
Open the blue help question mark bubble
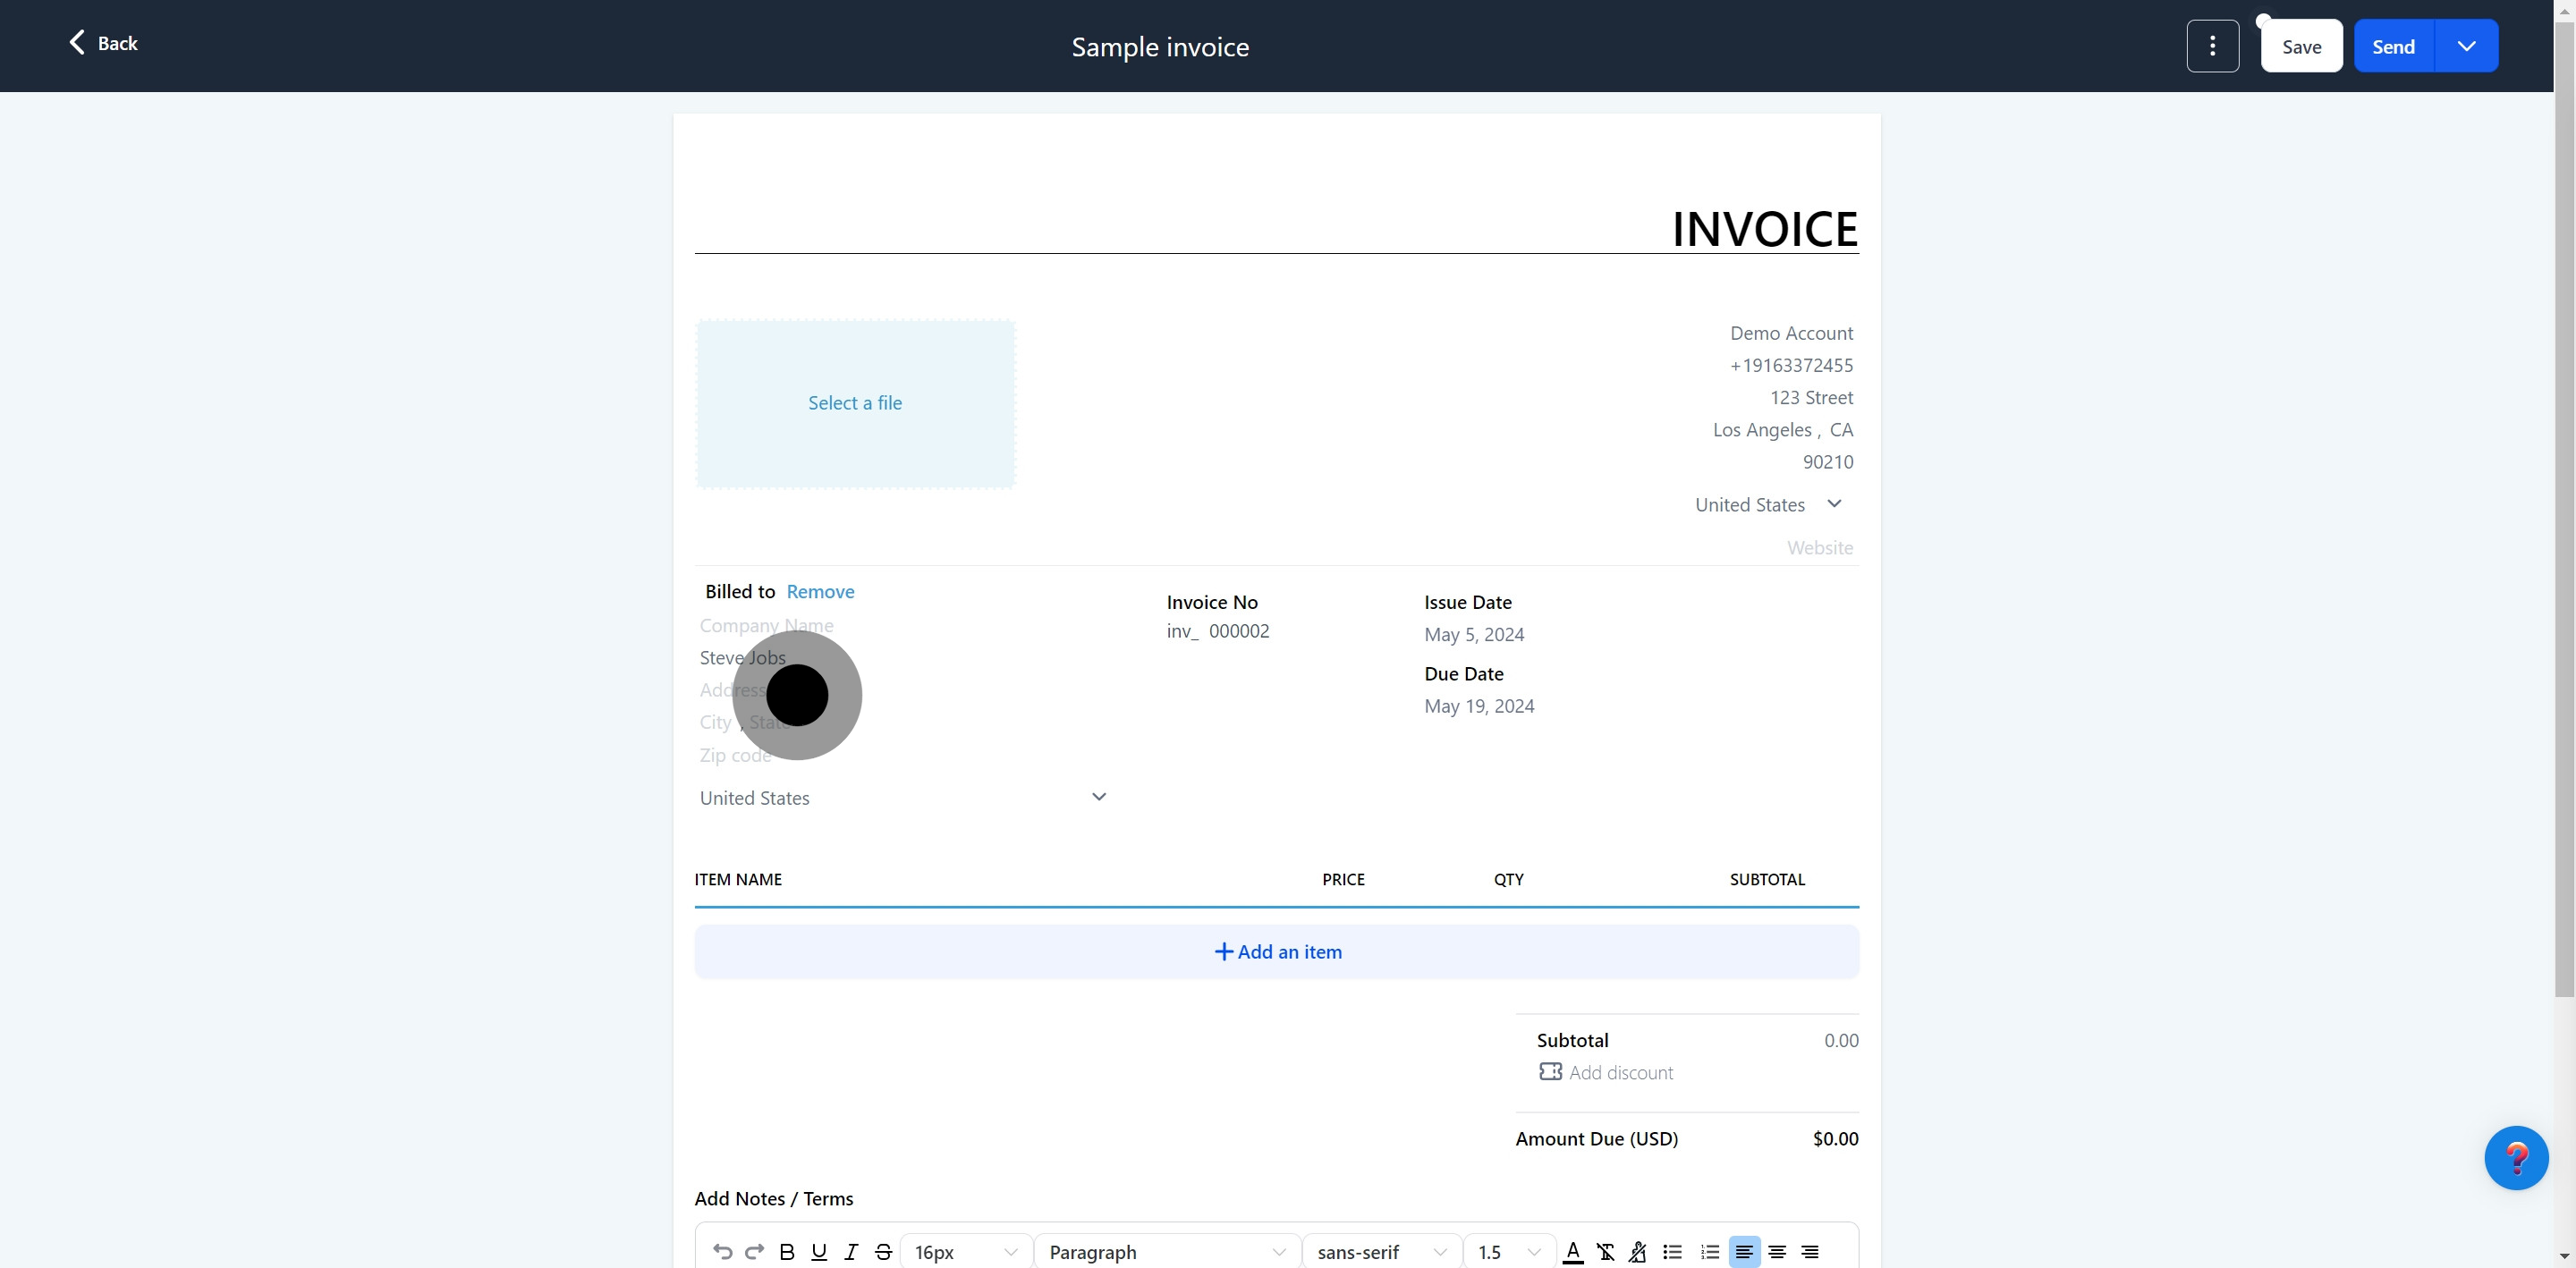(2516, 1157)
